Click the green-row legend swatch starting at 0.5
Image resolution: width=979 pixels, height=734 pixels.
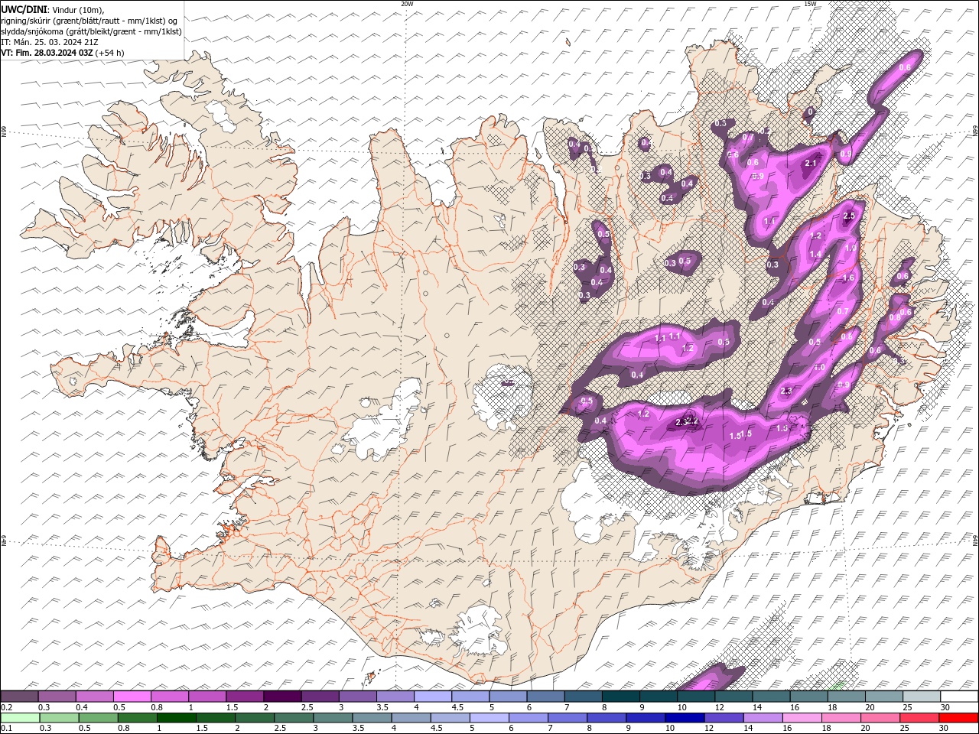(98, 718)
